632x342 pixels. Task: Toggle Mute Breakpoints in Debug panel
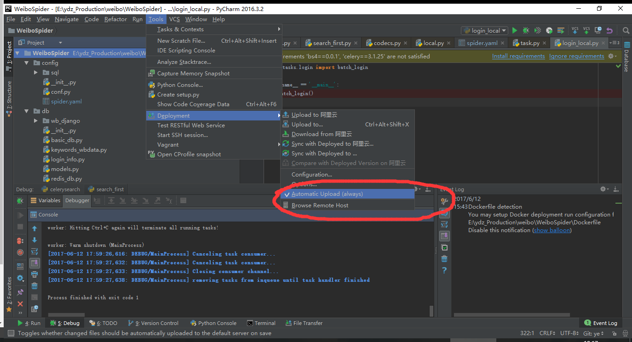click(x=20, y=252)
